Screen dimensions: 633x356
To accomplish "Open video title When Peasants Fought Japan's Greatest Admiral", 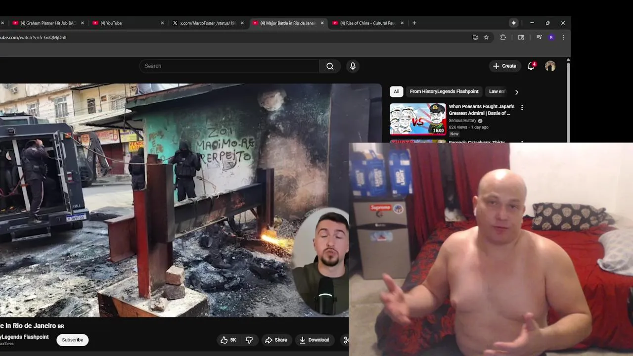I will pos(482,110).
